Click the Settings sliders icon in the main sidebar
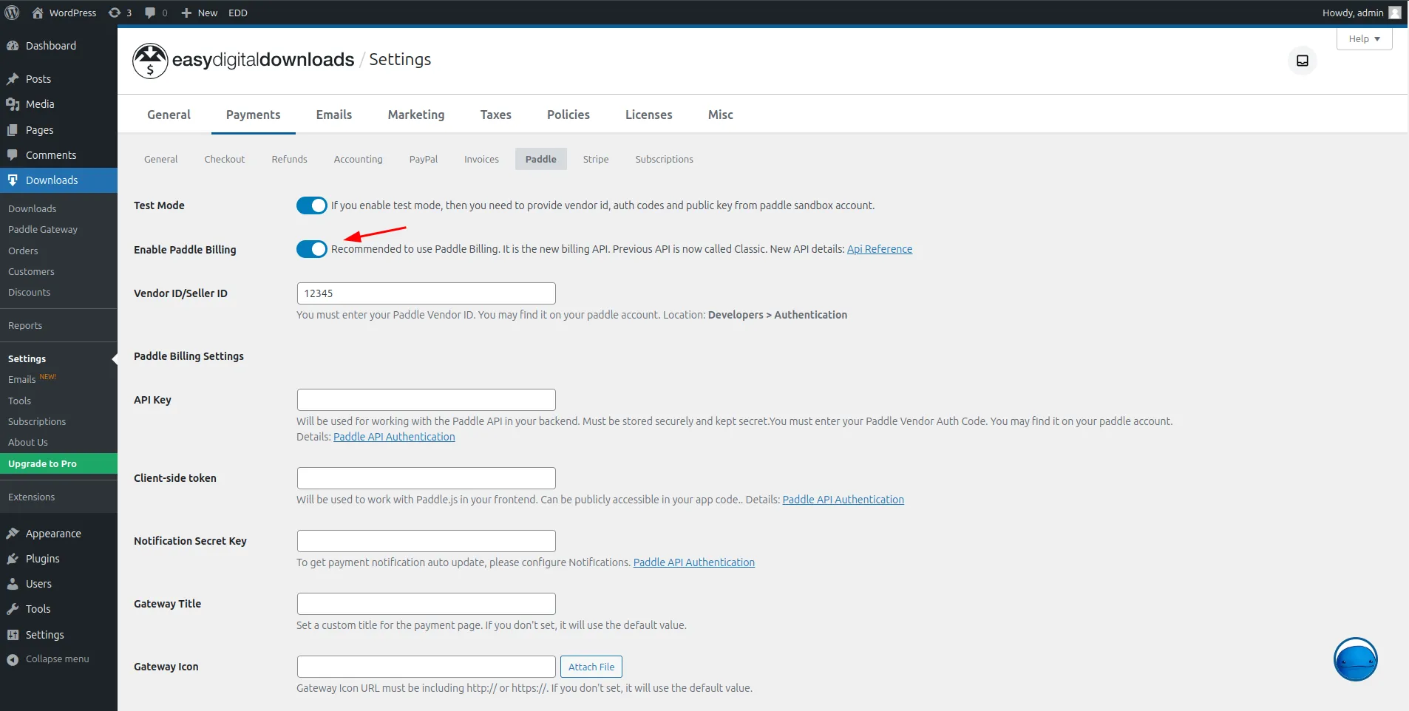This screenshot has height=711, width=1409. coord(13,635)
